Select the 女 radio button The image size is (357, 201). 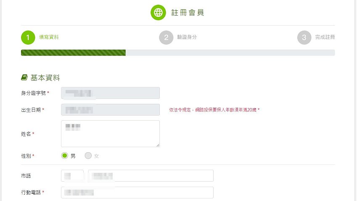tap(88, 156)
